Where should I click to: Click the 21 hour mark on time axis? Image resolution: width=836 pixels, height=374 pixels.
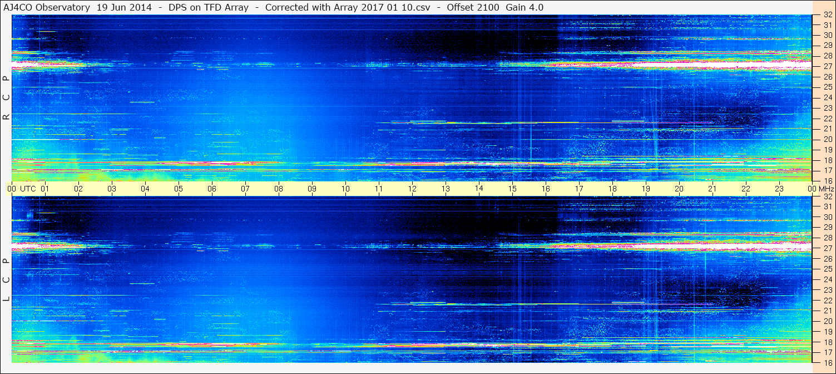[x=713, y=189]
